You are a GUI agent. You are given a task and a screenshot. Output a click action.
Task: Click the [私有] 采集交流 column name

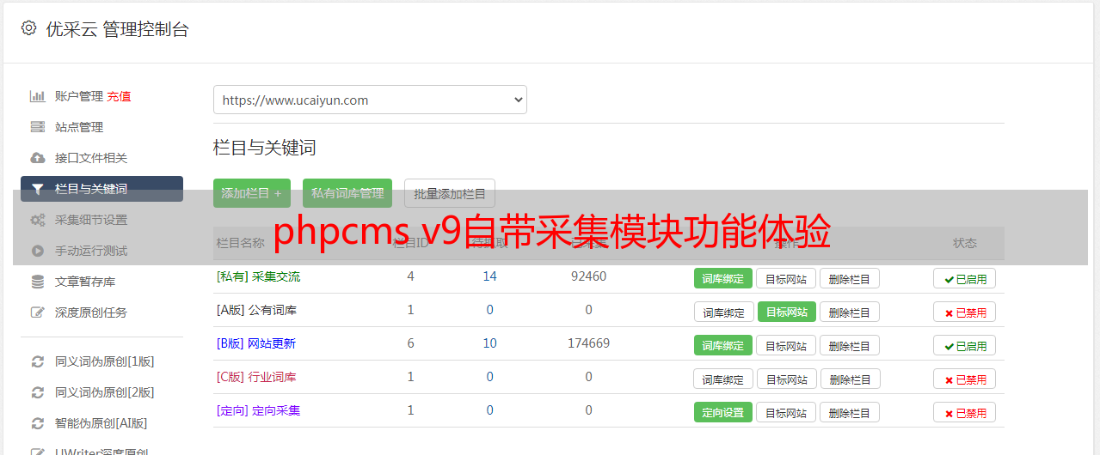pyautogui.click(x=258, y=276)
